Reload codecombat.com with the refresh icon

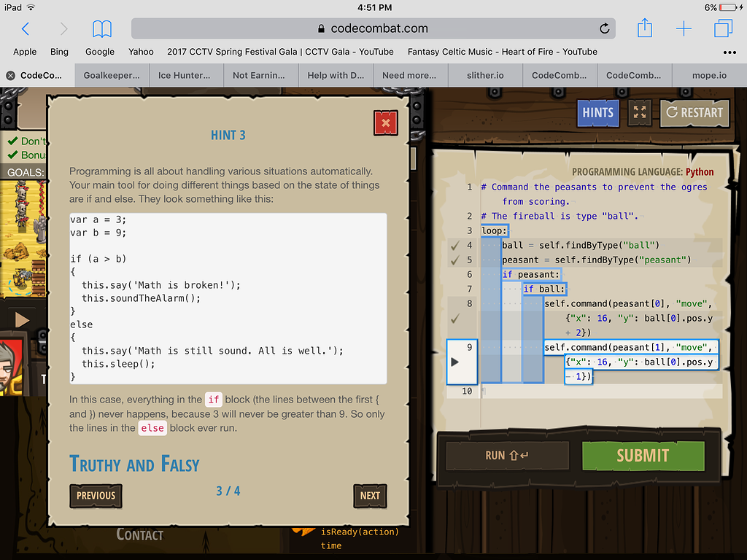click(604, 28)
